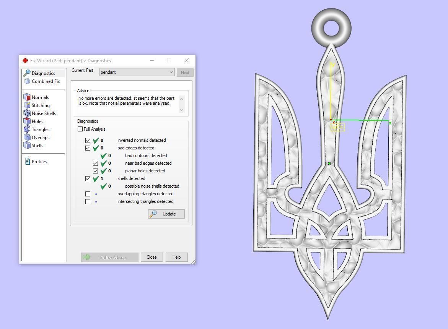Uncheck the bad edges detected checkbox

tap(88, 148)
